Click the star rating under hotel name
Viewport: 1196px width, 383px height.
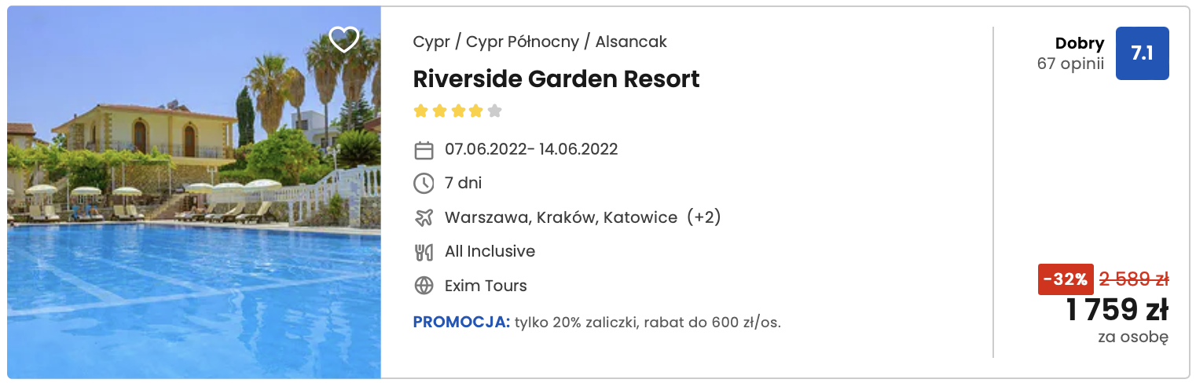[457, 111]
